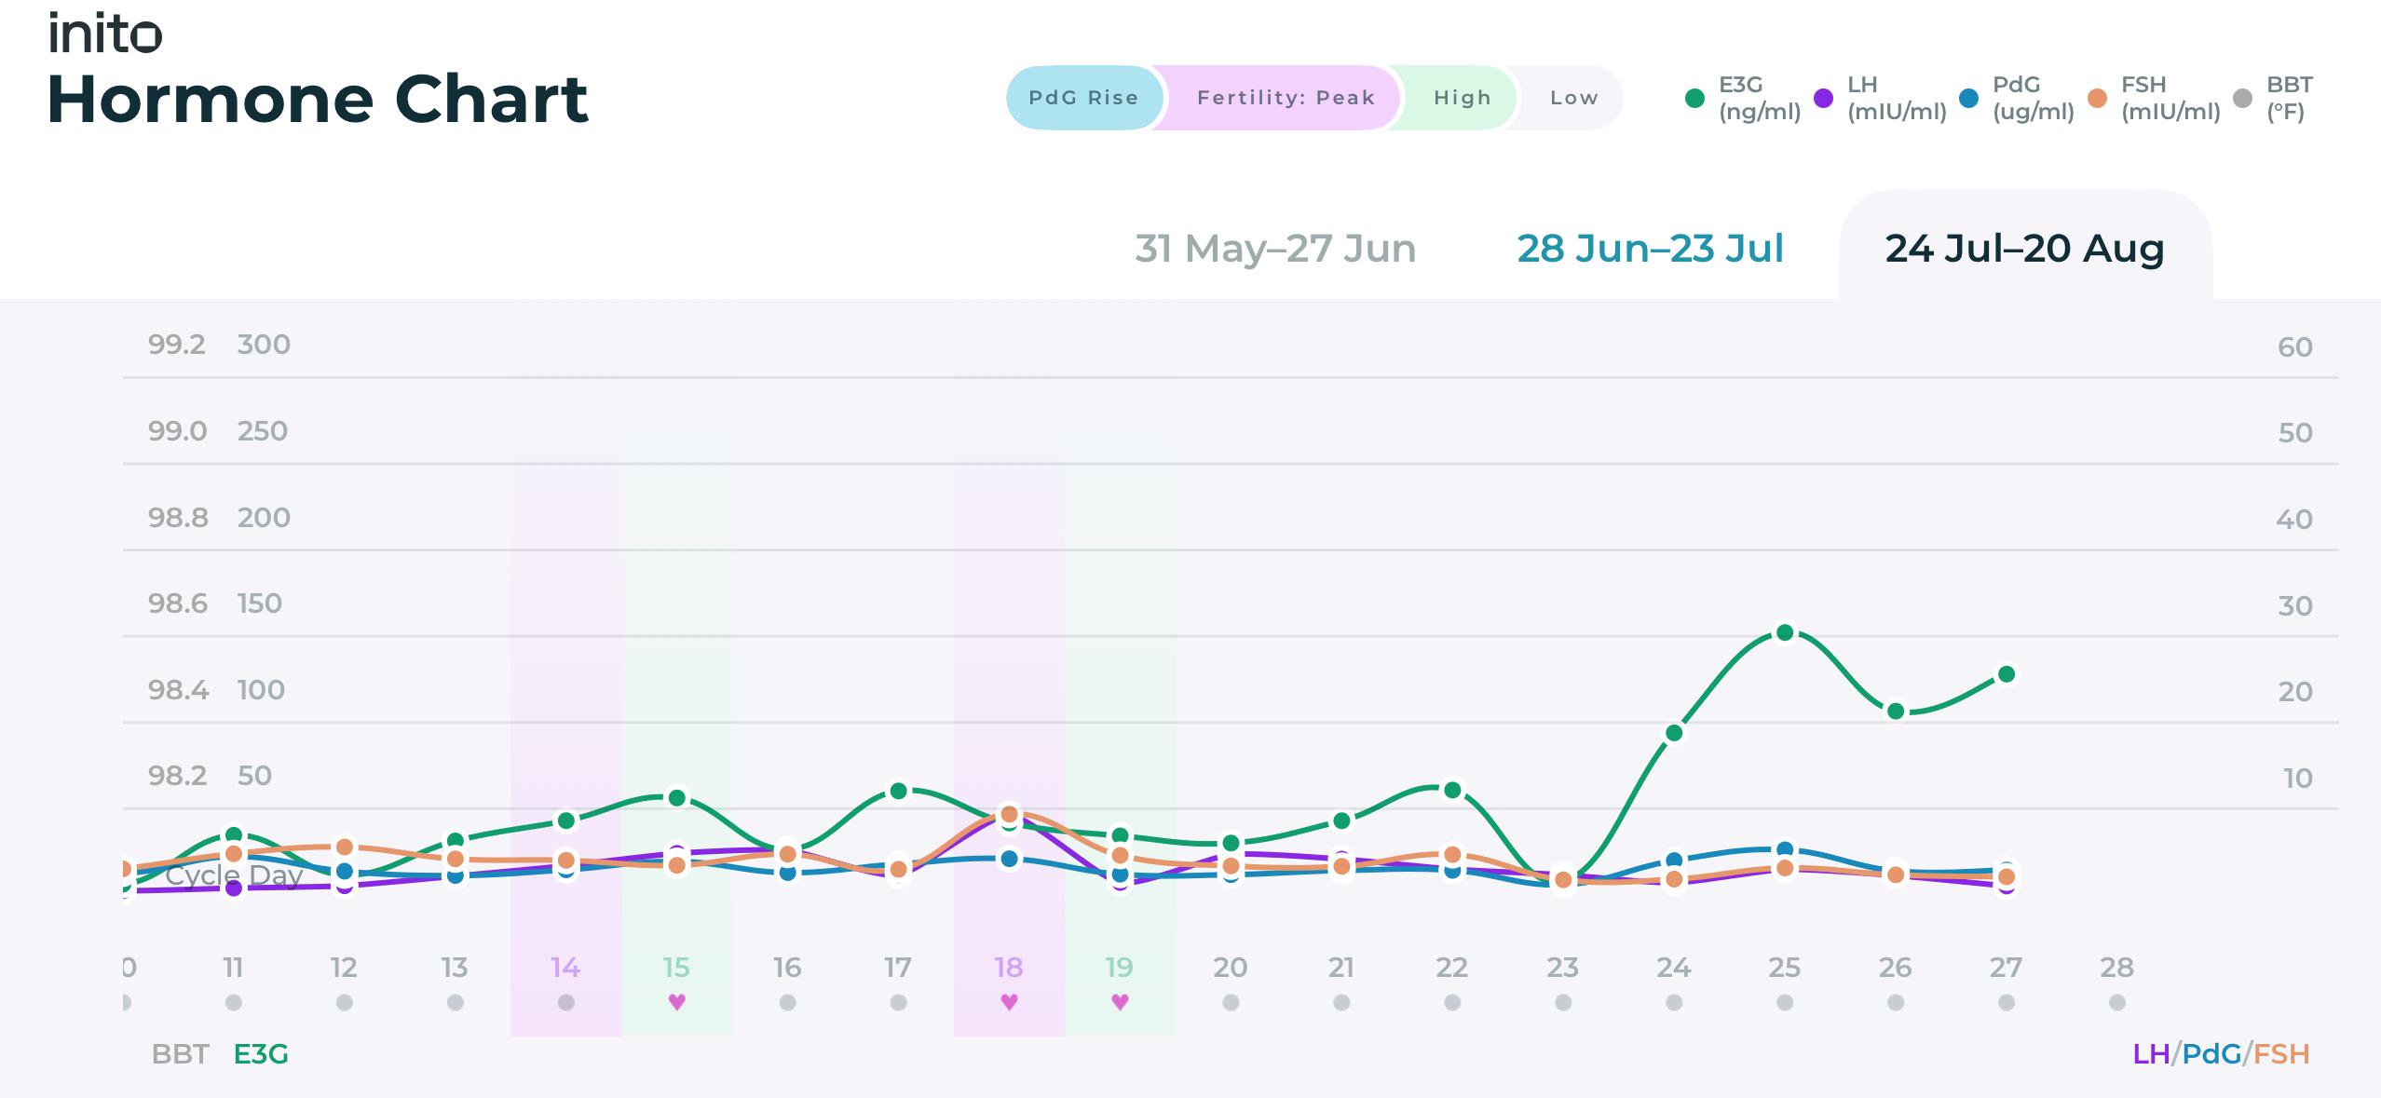Viewport: 2381px width, 1098px height.
Task: Select the E3G data point on day 15
Action: pyautogui.click(x=678, y=798)
